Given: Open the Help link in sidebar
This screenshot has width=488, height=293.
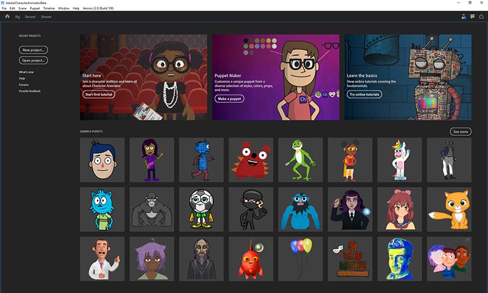Looking at the screenshot, I should click(x=22, y=79).
